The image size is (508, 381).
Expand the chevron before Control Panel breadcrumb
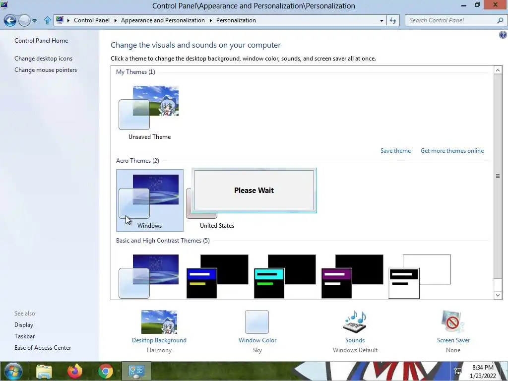(x=68, y=20)
